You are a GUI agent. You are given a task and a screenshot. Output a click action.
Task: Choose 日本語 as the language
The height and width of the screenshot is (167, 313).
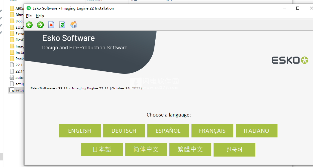(102, 150)
